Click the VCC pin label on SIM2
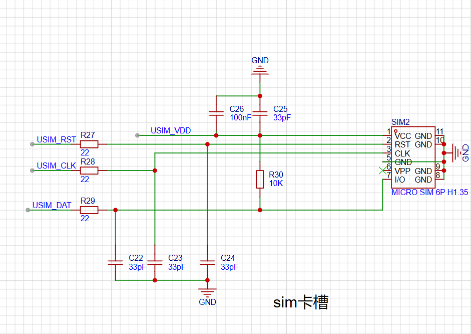 (x=402, y=136)
